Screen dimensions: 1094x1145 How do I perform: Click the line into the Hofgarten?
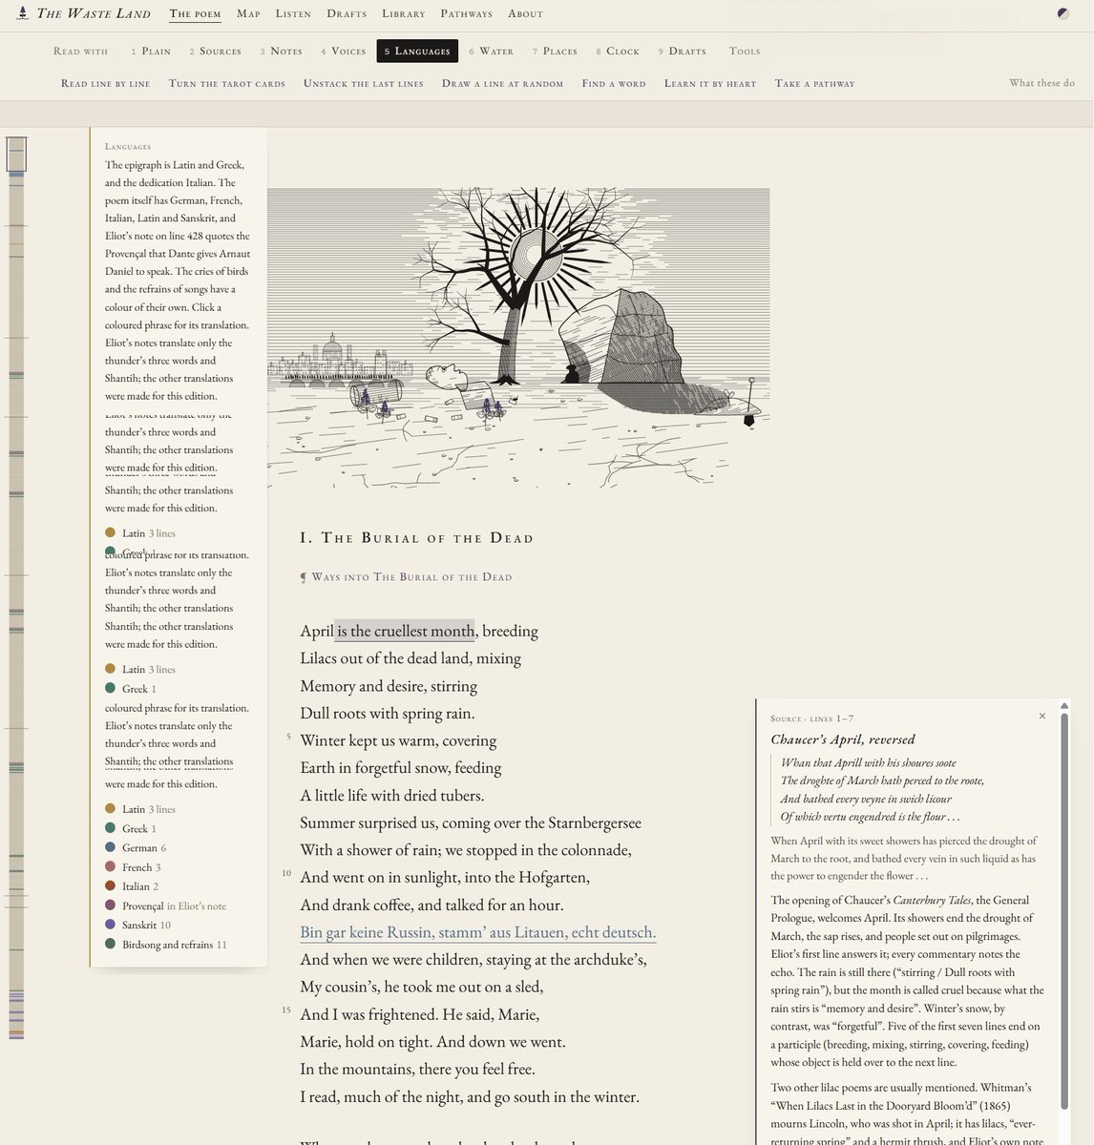pyautogui.click(x=445, y=877)
